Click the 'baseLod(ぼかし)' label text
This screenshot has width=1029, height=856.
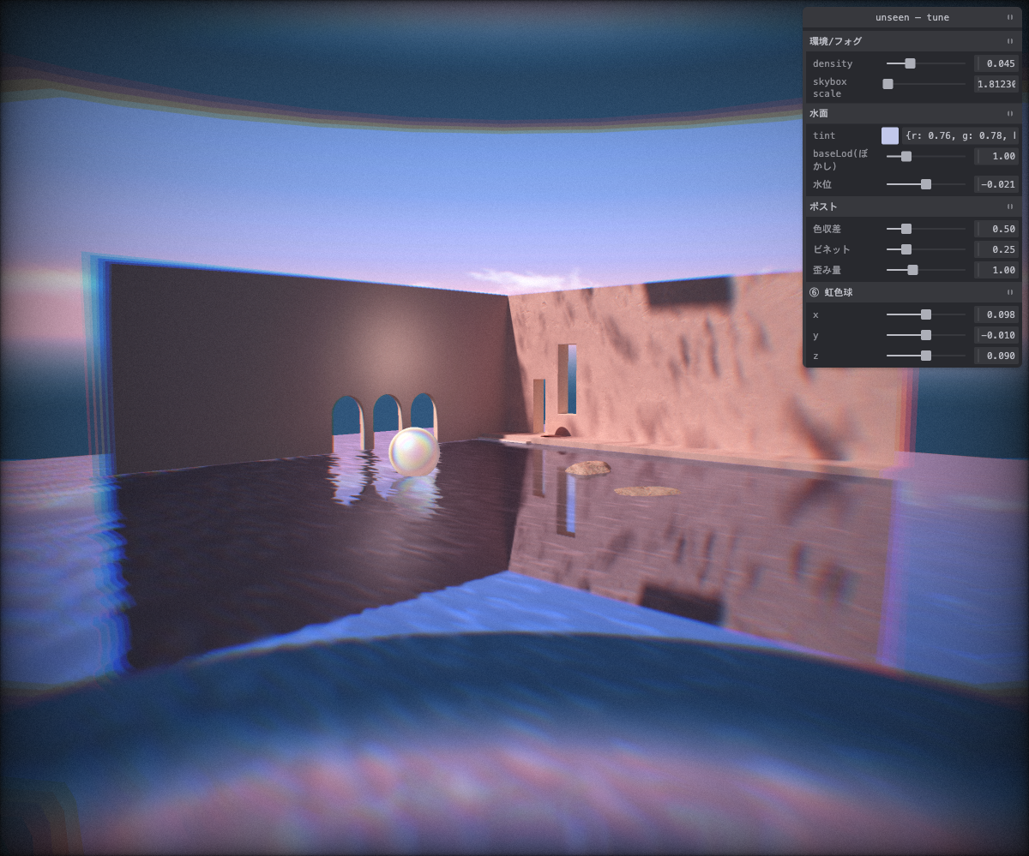840,159
